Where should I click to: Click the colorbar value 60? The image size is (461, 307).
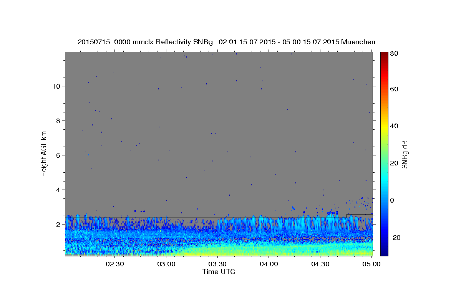394,89
